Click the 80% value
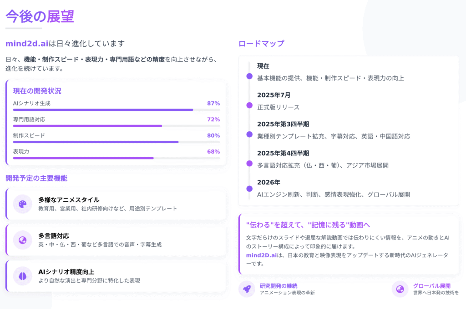The width and height of the screenshot is (466, 309). tap(213, 135)
